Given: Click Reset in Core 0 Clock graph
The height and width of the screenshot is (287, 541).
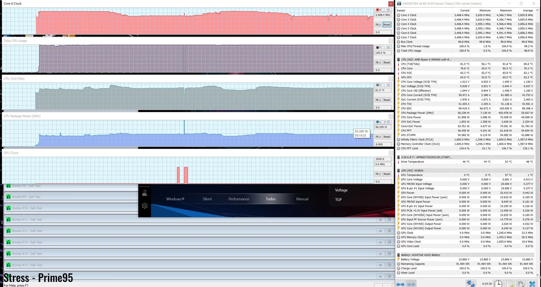Looking at the screenshot, I should click(387, 25).
